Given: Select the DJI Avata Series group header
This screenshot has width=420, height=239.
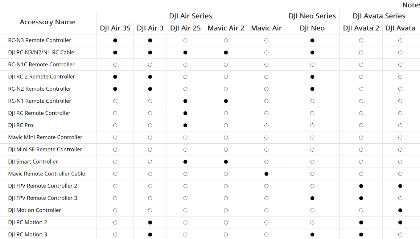Looking at the screenshot, I should [379, 16].
